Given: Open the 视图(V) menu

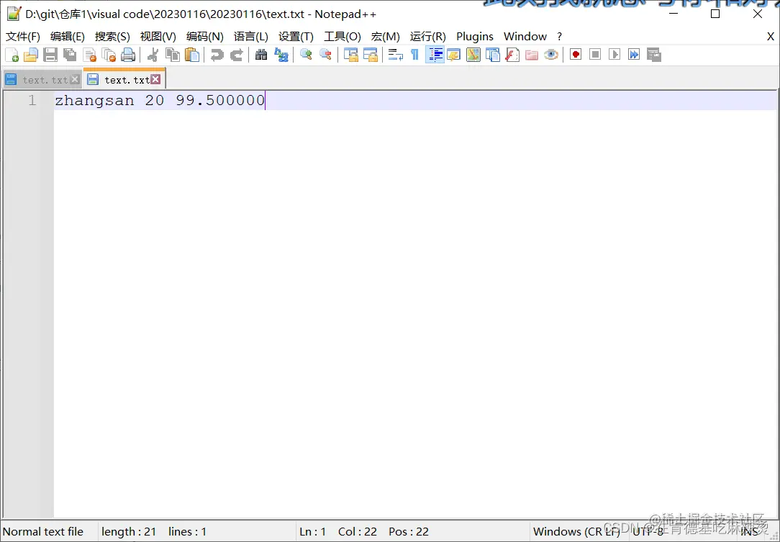Looking at the screenshot, I should pyautogui.click(x=158, y=36).
